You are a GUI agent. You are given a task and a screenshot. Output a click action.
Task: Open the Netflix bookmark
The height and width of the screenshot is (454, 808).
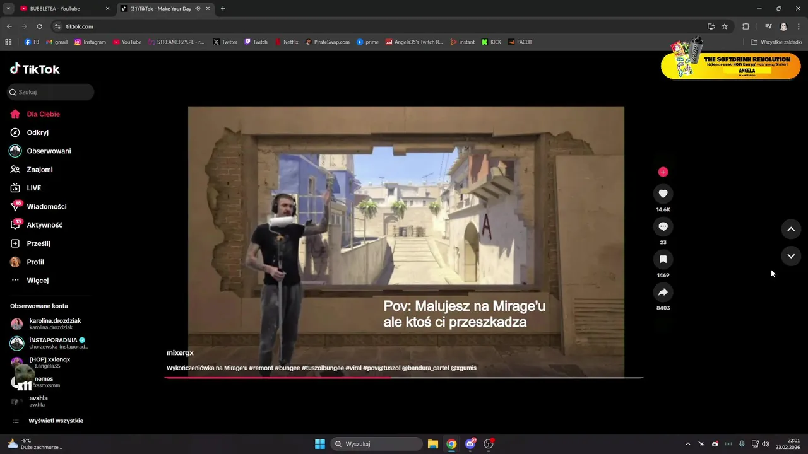coord(287,42)
